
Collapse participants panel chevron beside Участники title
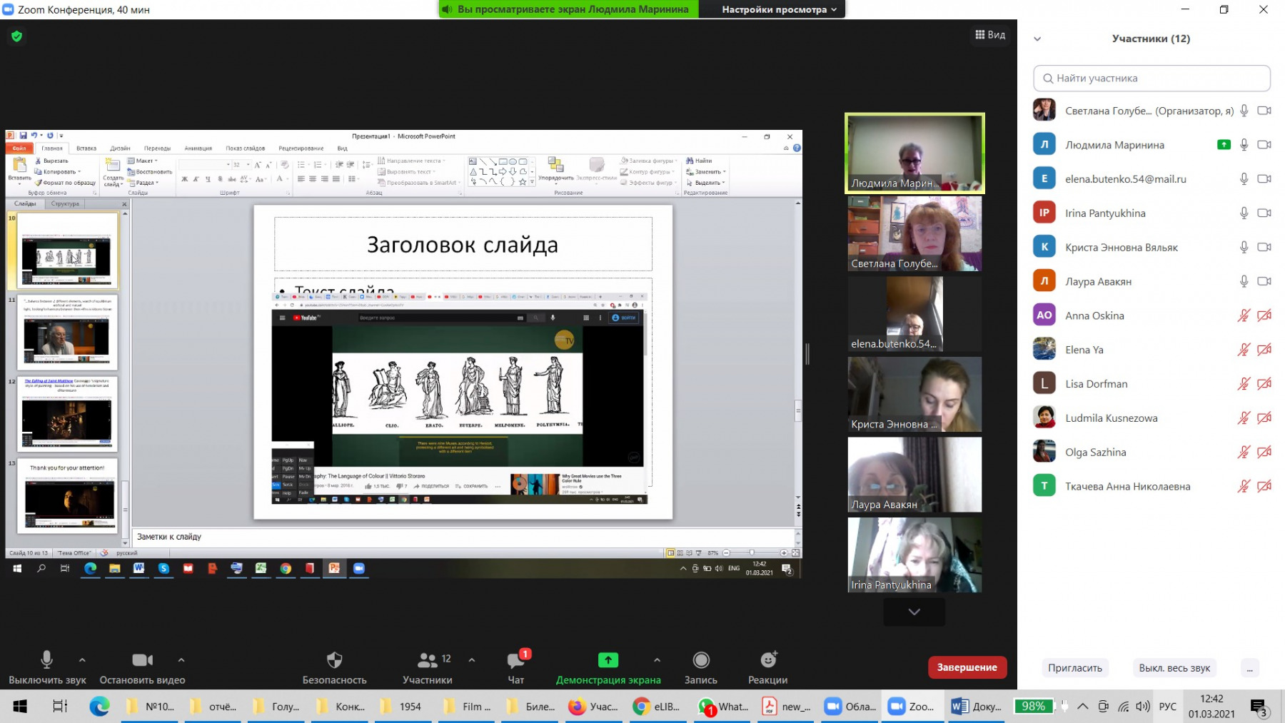tap(1037, 39)
